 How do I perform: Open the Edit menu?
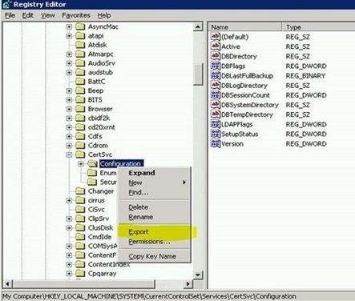[27, 15]
